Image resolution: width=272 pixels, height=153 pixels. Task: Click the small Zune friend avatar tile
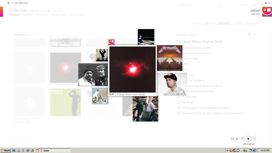click(x=112, y=42)
